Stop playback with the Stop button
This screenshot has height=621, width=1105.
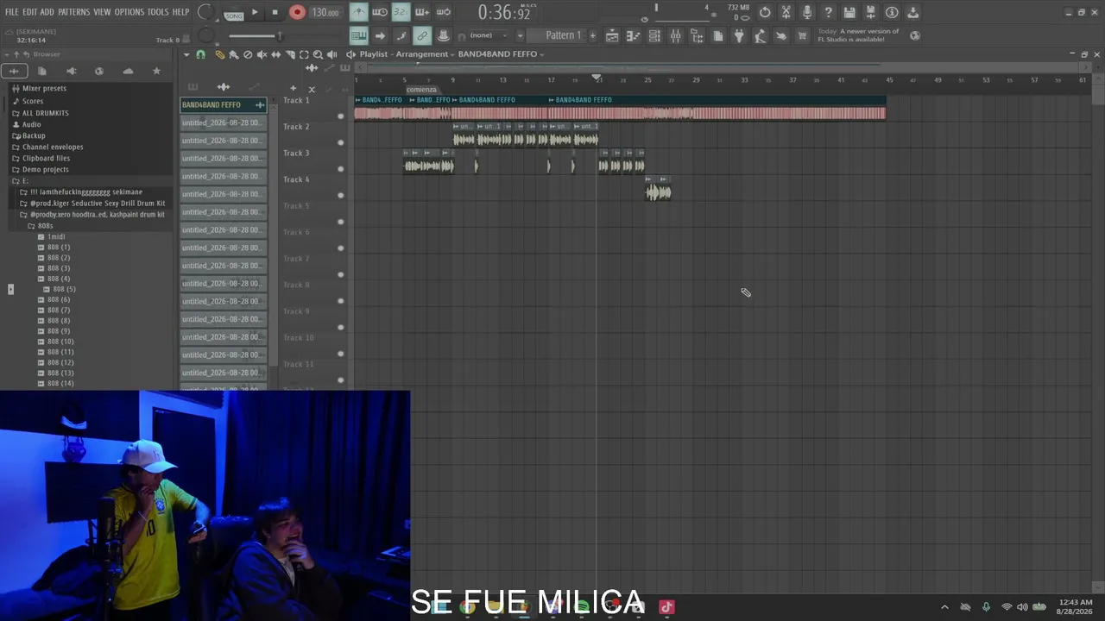pos(275,12)
